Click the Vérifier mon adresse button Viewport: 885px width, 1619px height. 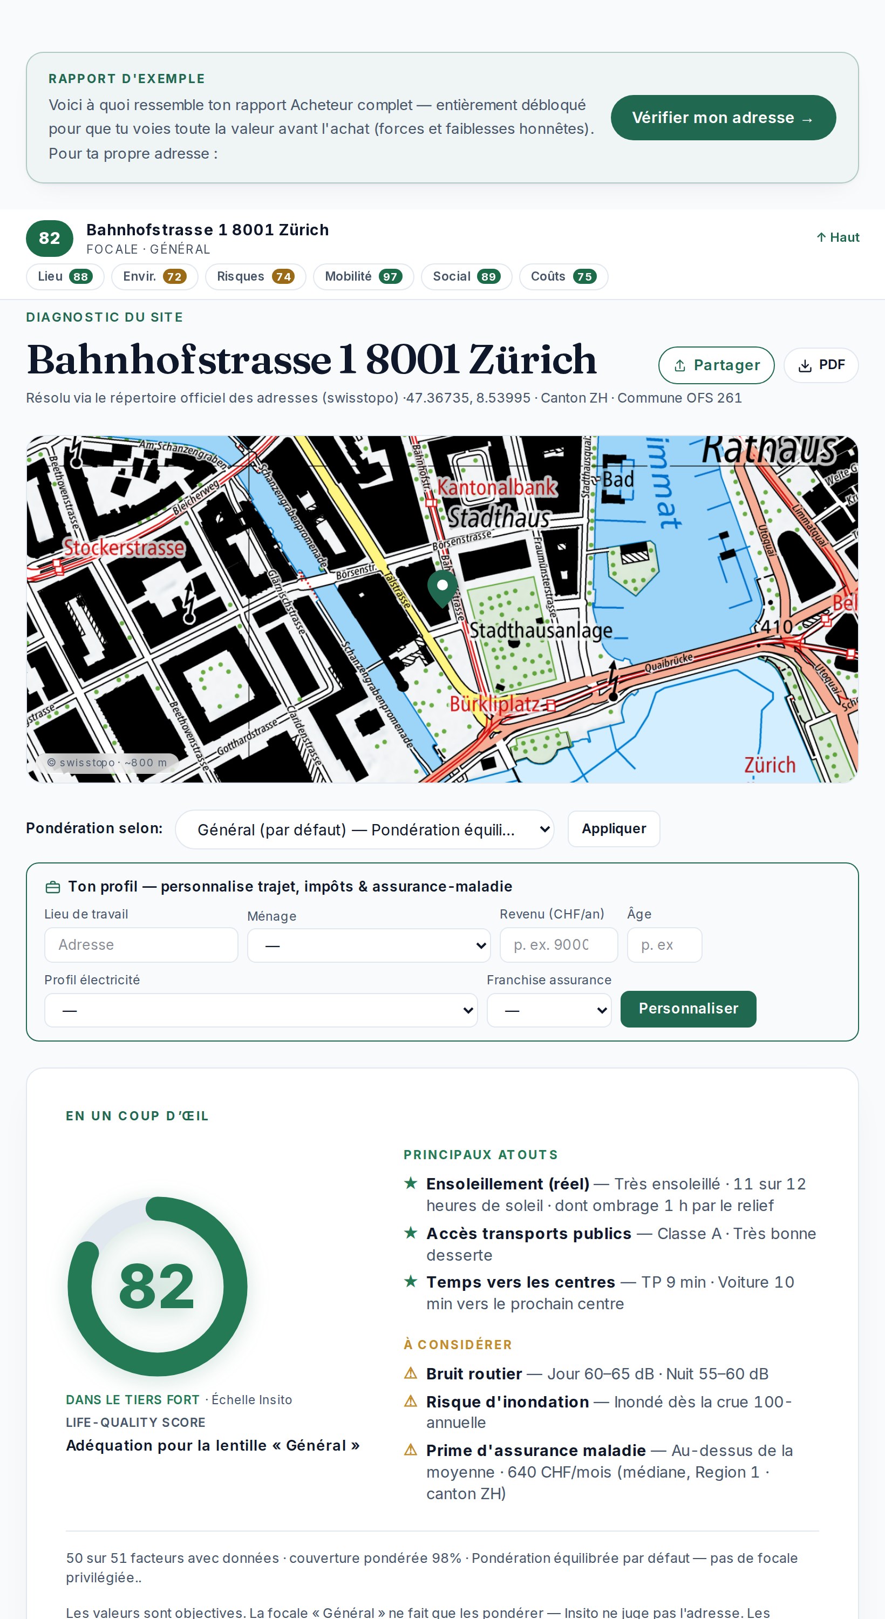click(x=723, y=118)
